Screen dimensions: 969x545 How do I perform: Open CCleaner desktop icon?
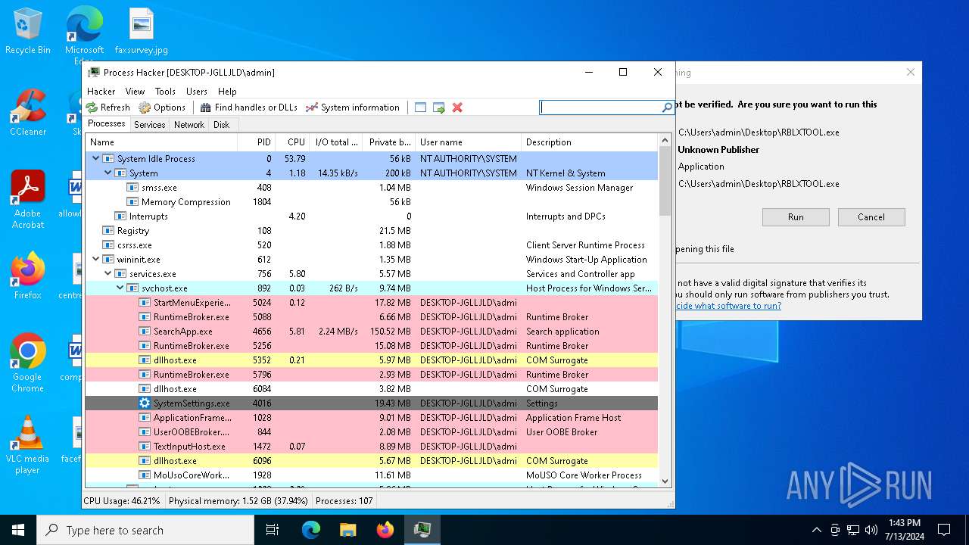pos(28,113)
